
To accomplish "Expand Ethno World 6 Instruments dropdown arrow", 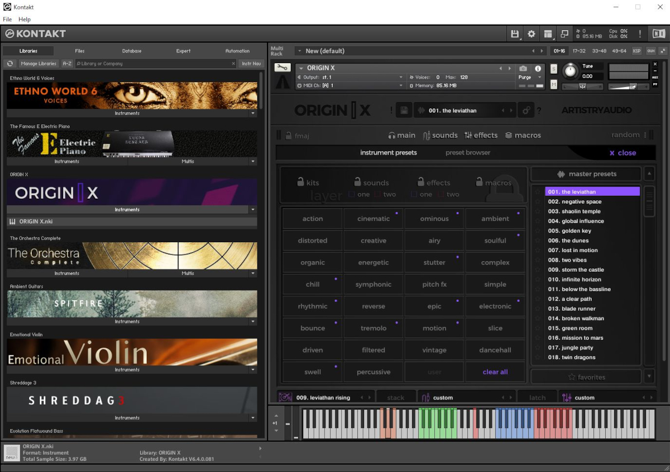I will coord(253,113).
